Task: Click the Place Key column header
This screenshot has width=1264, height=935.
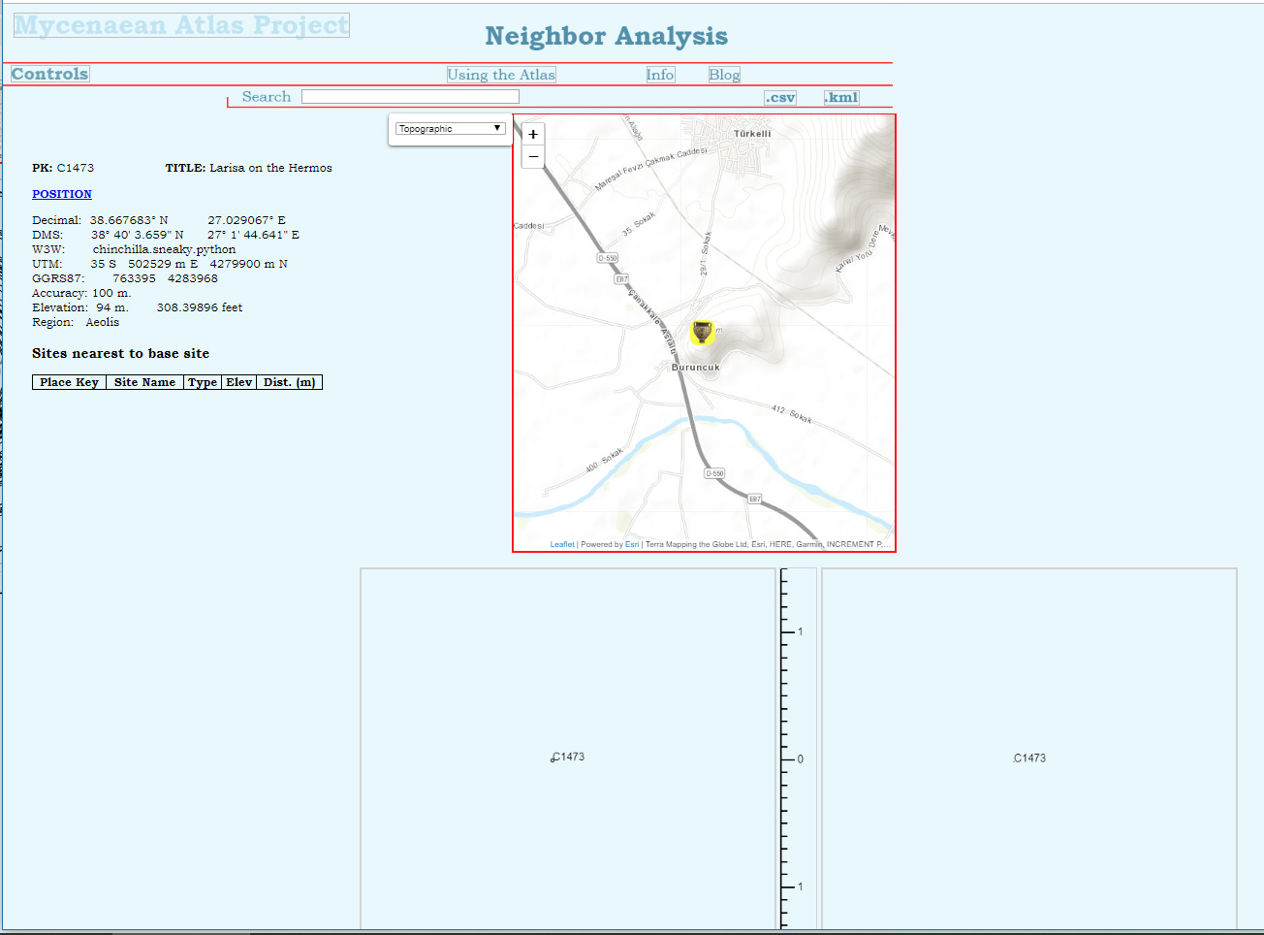Action: [x=69, y=382]
